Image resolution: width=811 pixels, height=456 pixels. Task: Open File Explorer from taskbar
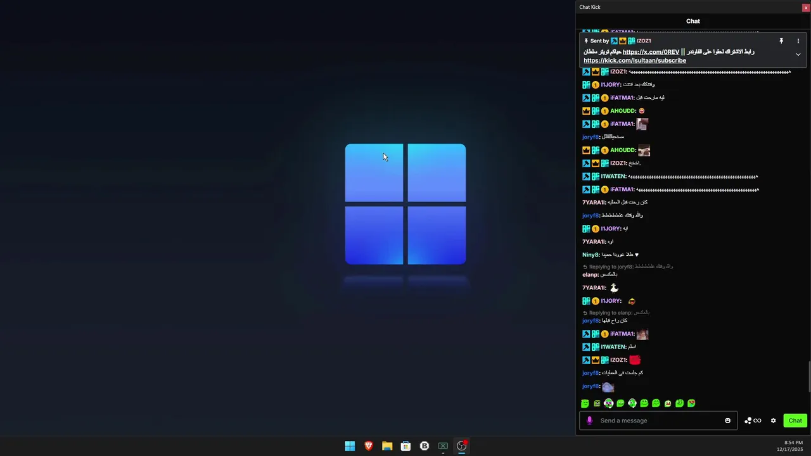click(x=387, y=446)
